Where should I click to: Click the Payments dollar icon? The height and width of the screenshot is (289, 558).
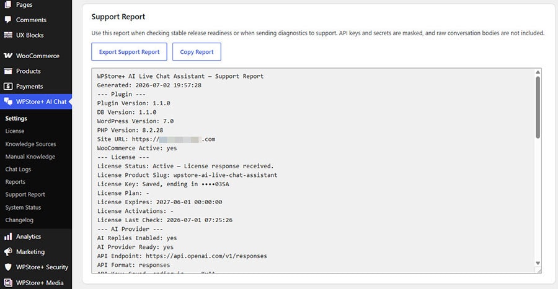click(8, 86)
